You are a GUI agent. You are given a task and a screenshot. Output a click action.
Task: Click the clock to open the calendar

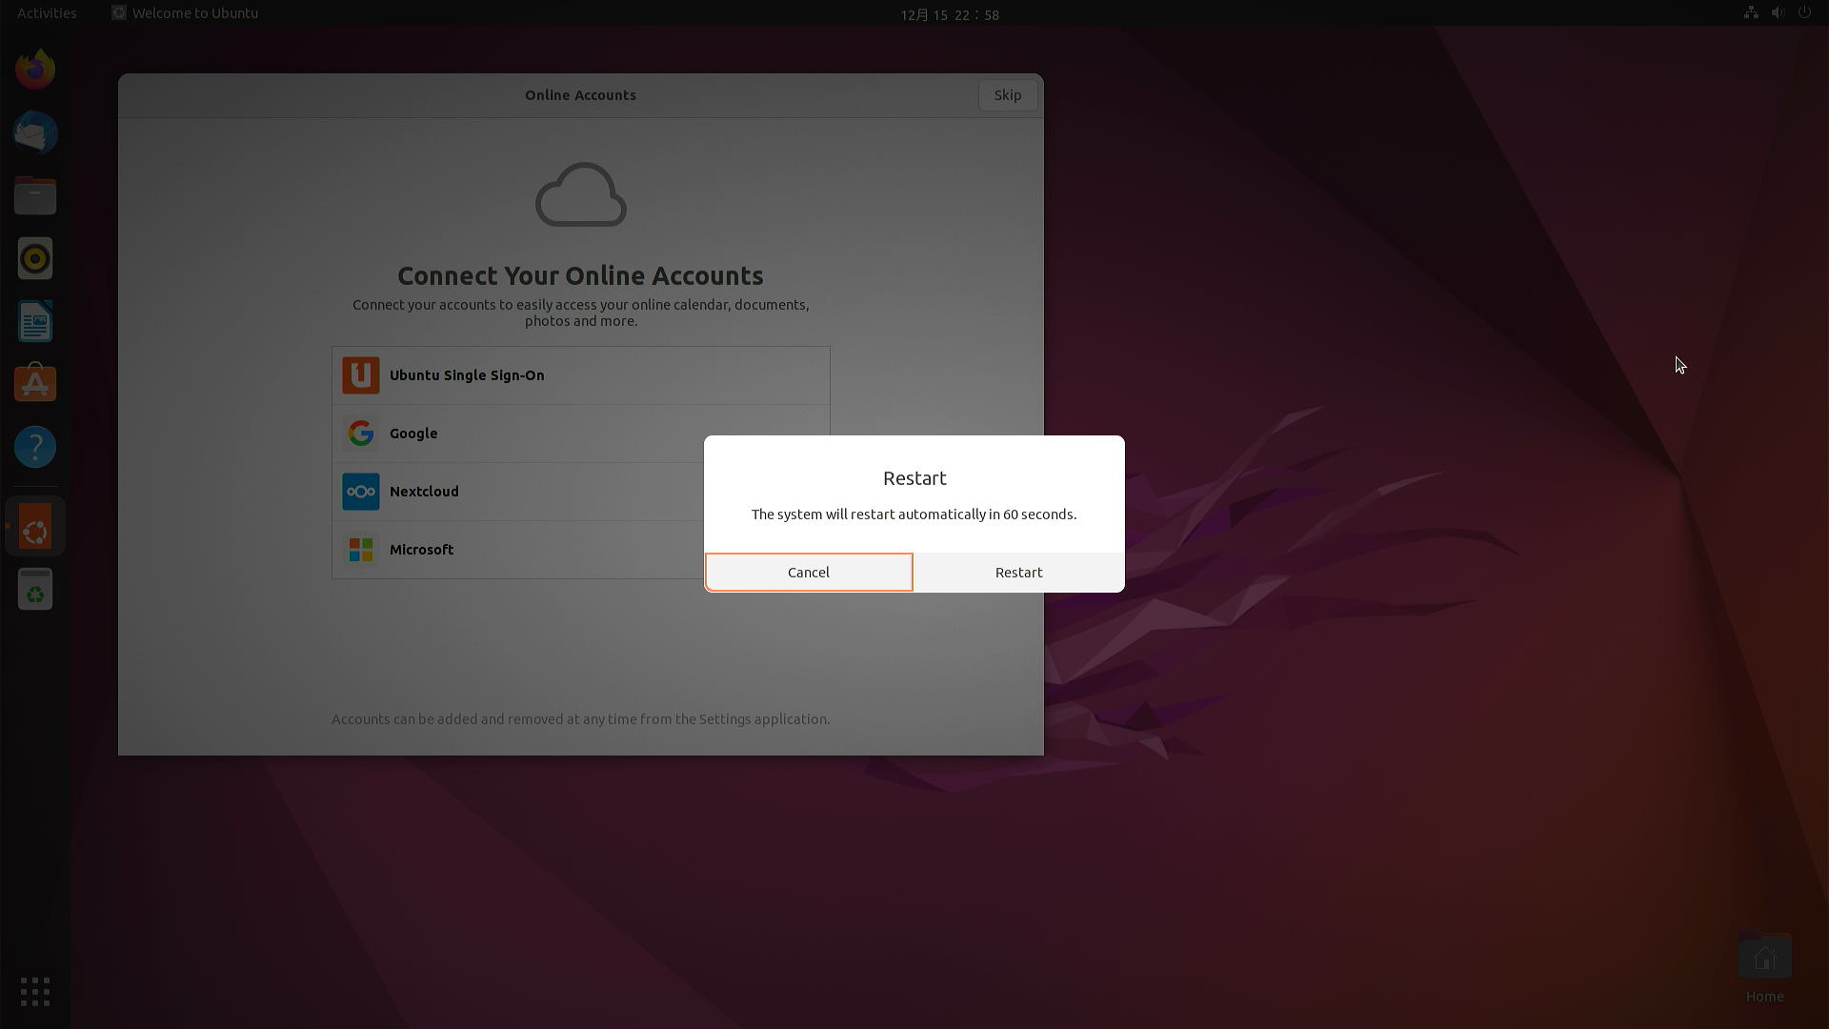949,14
